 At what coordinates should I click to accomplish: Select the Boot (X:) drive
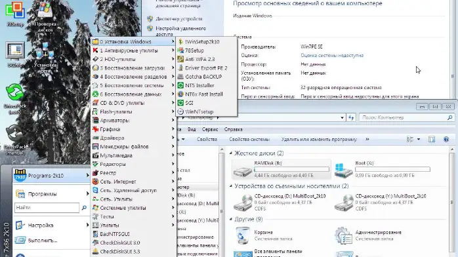tap(383, 169)
